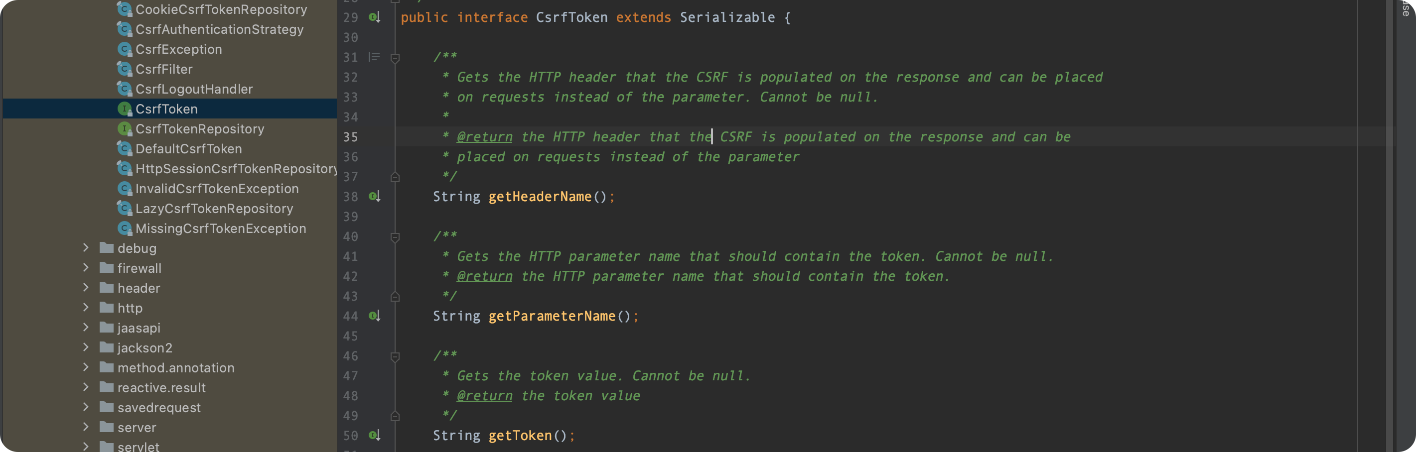Expand the jackson2 folder chevron

(86, 347)
